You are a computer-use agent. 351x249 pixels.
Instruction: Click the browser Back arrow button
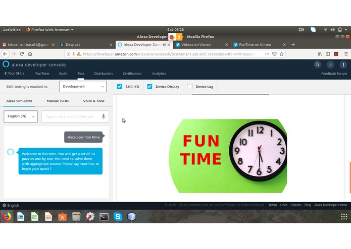click(x=5, y=54)
